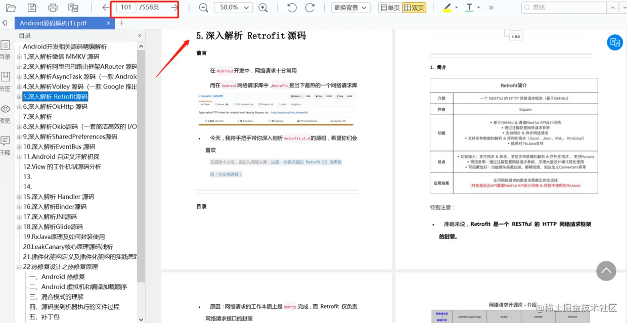Select outline root Android开发相关源码精编解析
Viewport: 627px width, 323px height.
click(x=65, y=47)
